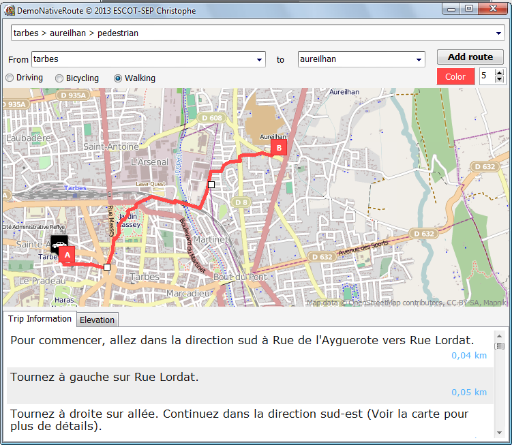
Task: Switch to the Elevation tab
Action: point(97,320)
